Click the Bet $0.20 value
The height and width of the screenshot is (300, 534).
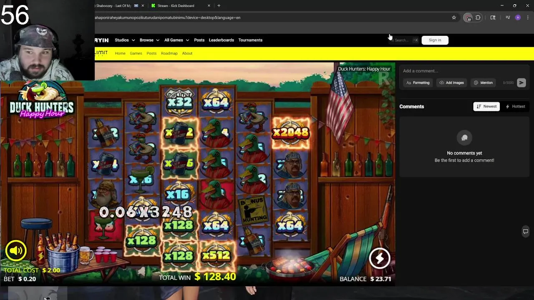[27, 279]
